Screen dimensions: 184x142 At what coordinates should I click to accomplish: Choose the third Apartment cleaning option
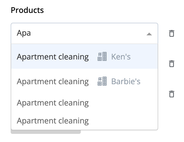(x=84, y=103)
